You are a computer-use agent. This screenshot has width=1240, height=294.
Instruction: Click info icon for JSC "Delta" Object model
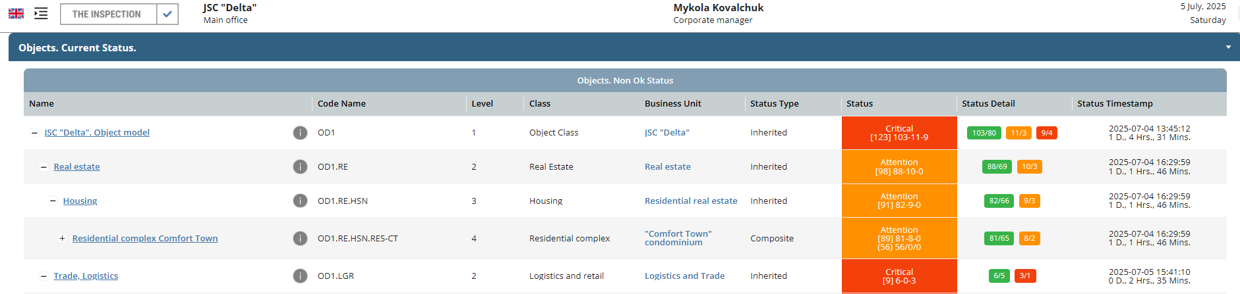tap(300, 133)
